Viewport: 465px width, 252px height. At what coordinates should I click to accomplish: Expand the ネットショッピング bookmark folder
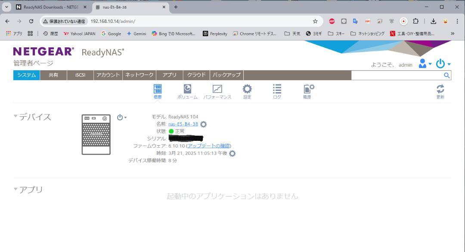[367, 34]
